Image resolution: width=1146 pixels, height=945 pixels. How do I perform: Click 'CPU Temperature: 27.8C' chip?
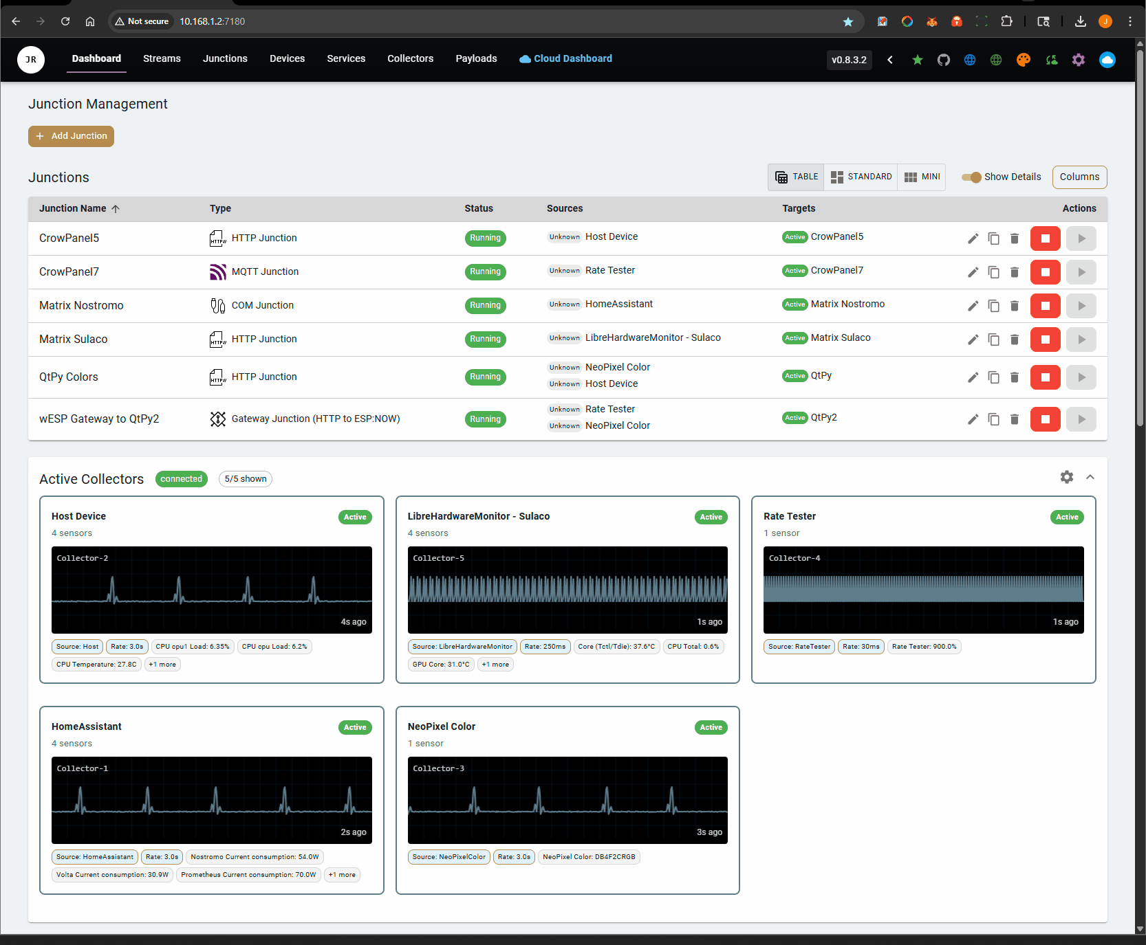[x=96, y=665]
